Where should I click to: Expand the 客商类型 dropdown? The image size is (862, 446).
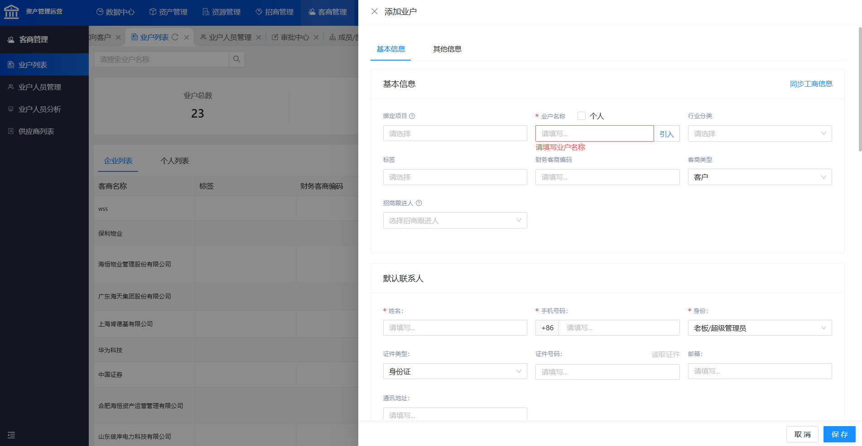pos(760,177)
